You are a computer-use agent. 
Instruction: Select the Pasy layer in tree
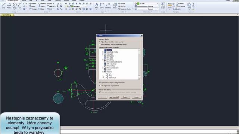(111, 76)
